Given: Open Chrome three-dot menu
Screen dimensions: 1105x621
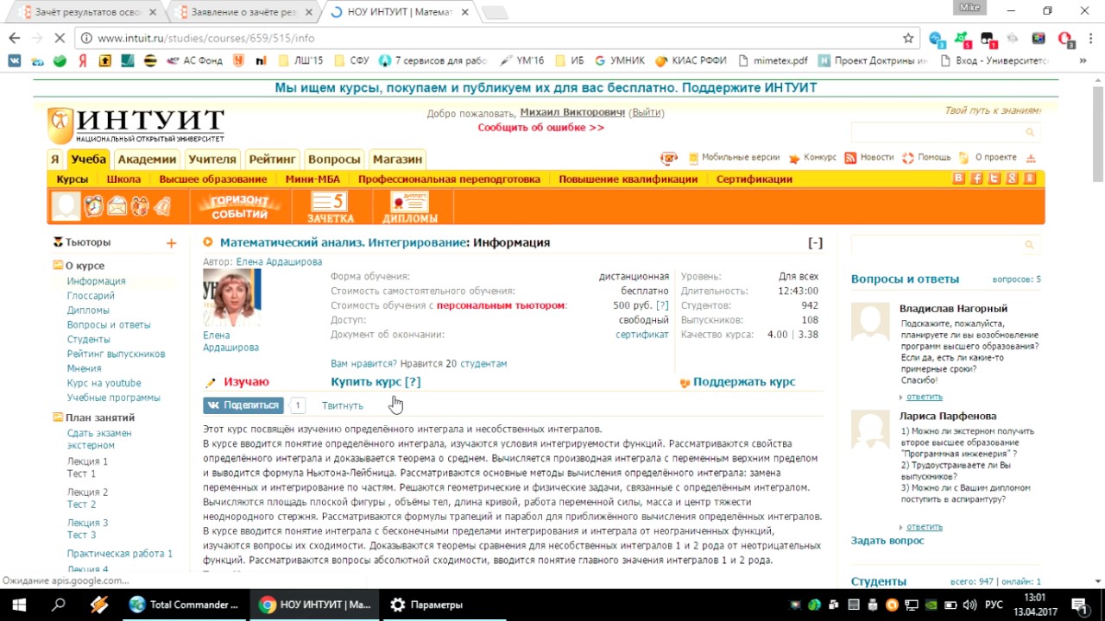Looking at the screenshot, I should pos(1089,38).
